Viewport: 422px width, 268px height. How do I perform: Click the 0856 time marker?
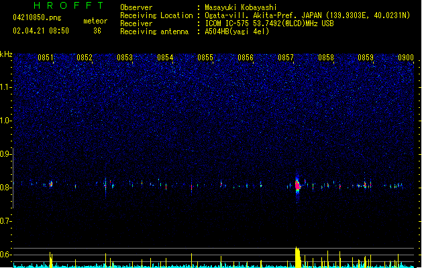point(246,58)
